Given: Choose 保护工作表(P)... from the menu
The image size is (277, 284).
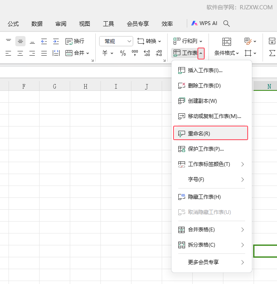Looking at the screenshot, I should click(211, 149).
